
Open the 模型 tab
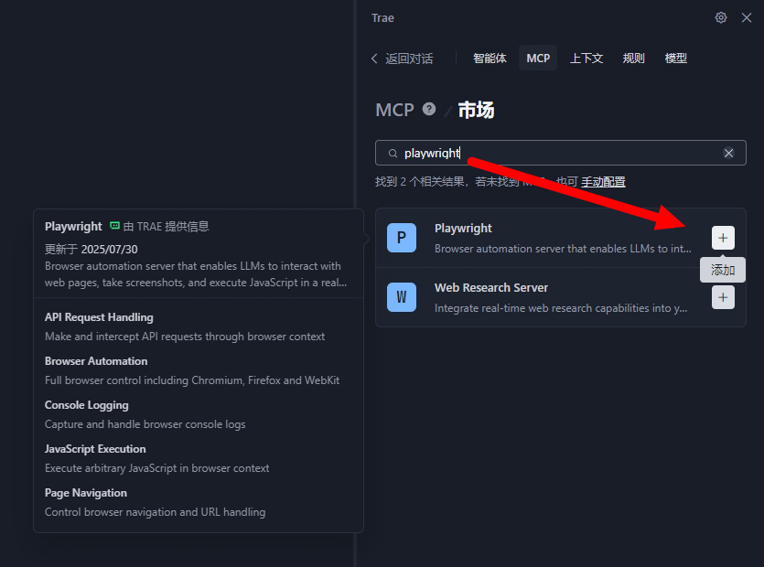tap(676, 59)
